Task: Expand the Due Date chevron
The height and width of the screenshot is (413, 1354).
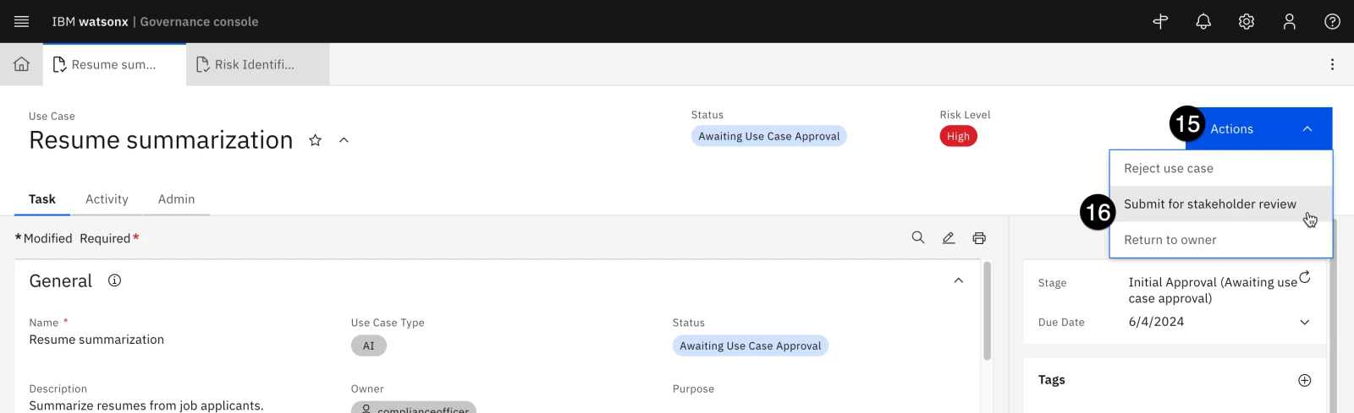Action: click(x=1304, y=322)
